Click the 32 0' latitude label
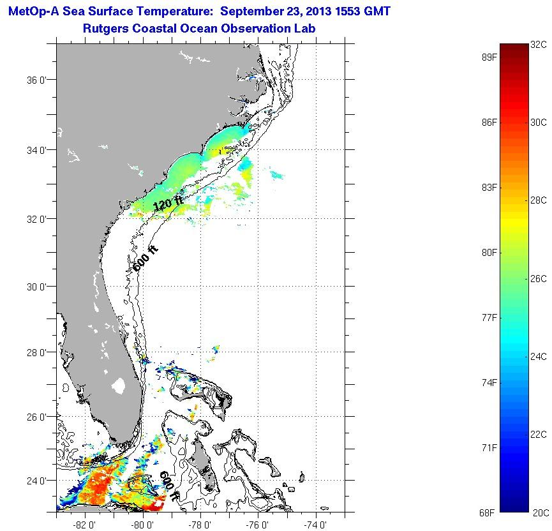The height and width of the screenshot is (531, 552). click(x=36, y=220)
